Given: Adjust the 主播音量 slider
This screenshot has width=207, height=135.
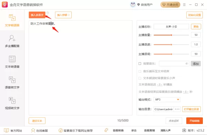Looking at the screenshot, I should [x=171, y=35].
